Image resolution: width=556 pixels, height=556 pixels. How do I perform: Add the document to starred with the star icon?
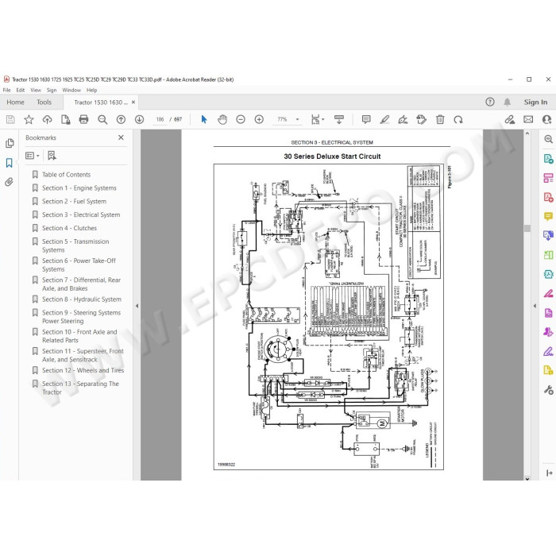point(29,119)
